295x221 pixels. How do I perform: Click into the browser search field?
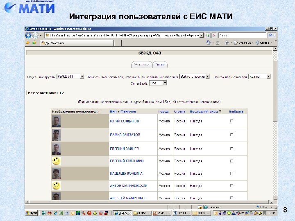(243, 35)
